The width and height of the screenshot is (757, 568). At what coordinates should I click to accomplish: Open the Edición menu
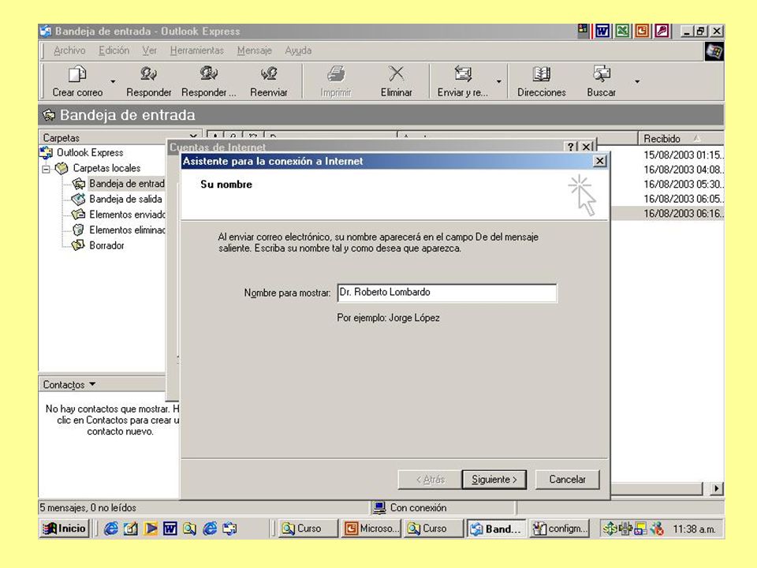[114, 50]
